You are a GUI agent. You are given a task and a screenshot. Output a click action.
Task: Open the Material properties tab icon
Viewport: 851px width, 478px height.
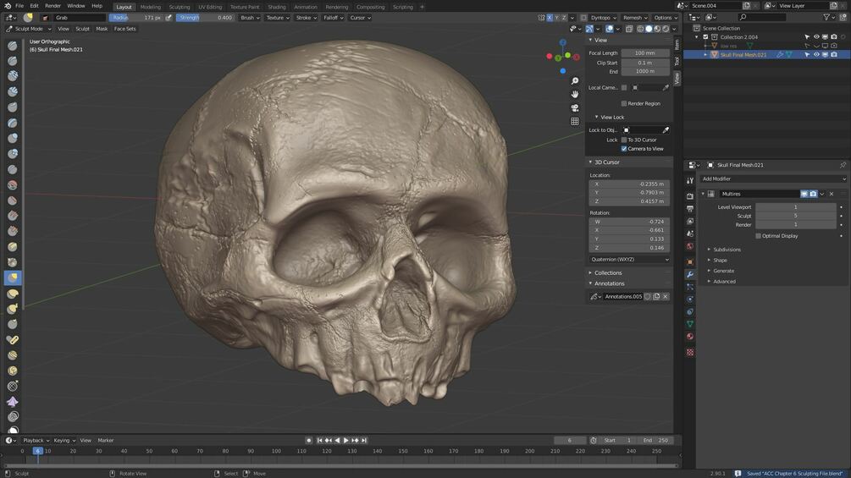pyautogui.click(x=690, y=337)
